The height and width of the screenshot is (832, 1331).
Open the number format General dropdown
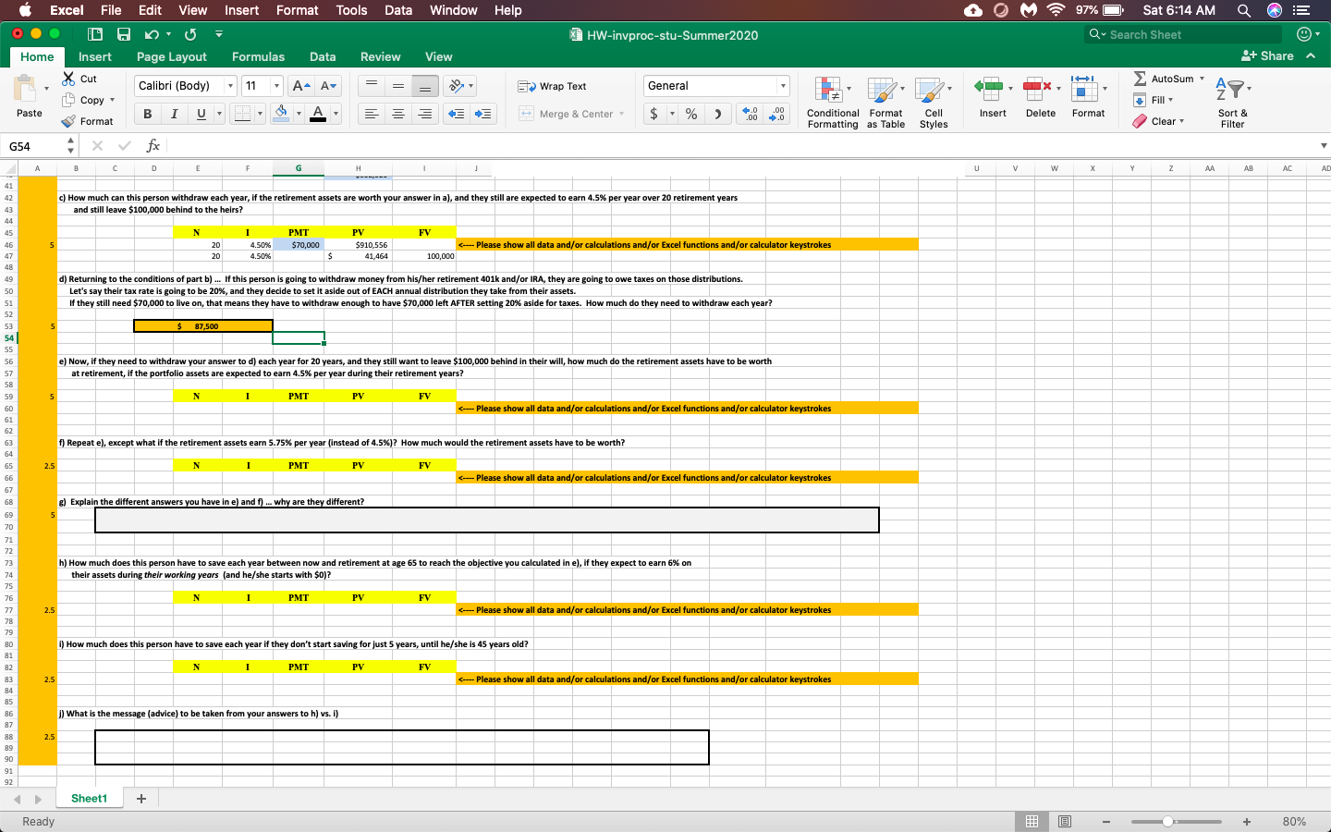click(781, 85)
